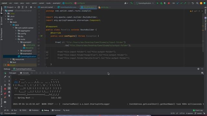This screenshot has height=116, width=207.
Task: Commit changes with the Git checkmark icon
Action: pos(181,3)
